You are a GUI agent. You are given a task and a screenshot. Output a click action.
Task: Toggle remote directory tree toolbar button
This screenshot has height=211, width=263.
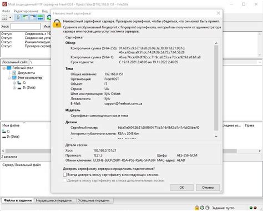pyautogui.click(x=33, y=18)
